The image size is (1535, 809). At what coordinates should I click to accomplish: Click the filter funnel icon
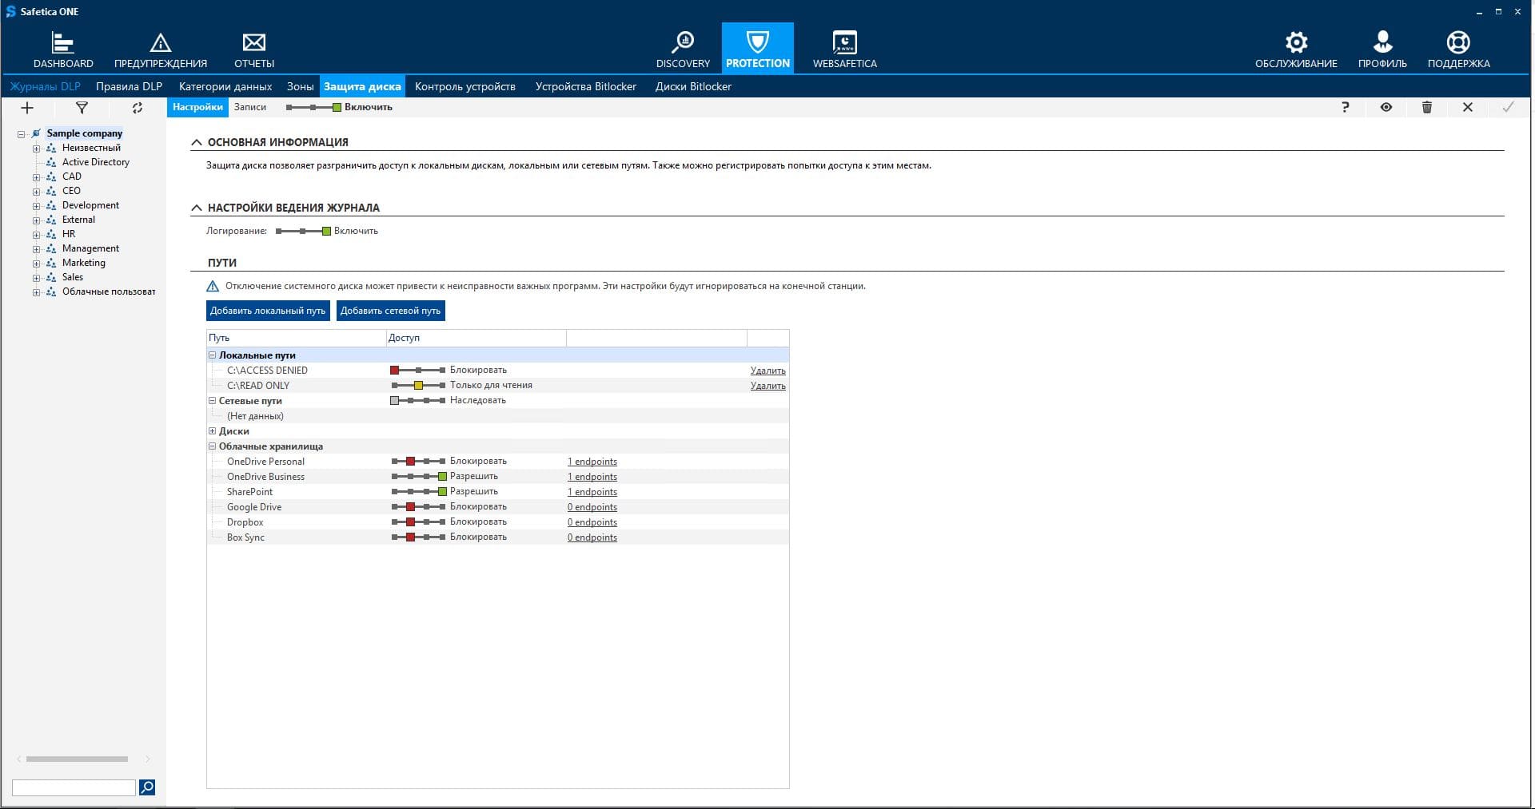click(x=82, y=108)
